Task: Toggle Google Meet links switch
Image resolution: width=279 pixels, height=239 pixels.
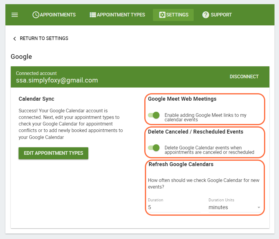Action: (154, 115)
